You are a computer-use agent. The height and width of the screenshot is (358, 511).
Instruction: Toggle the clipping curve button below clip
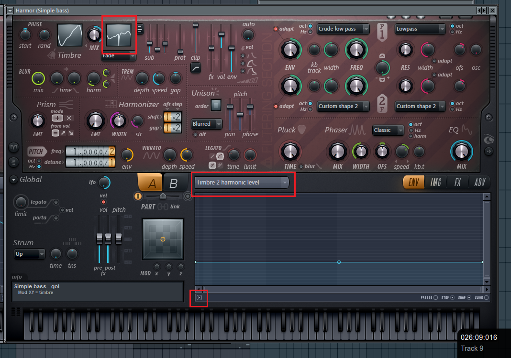point(196,68)
